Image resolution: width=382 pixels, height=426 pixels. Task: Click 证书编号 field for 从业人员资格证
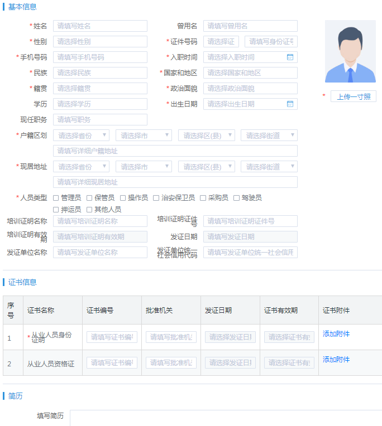coord(112,363)
